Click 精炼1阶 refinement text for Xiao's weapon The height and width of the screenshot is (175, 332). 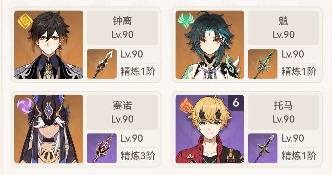(x=299, y=71)
